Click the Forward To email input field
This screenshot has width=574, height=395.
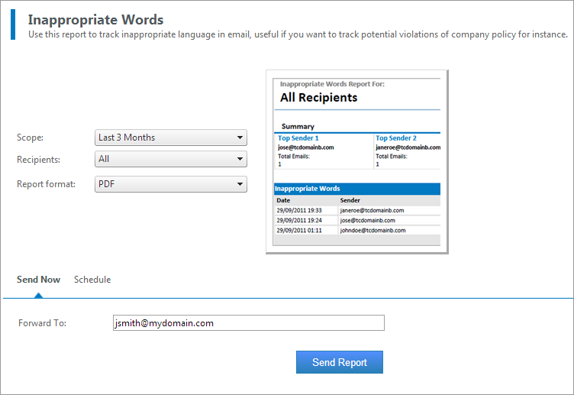(248, 323)
